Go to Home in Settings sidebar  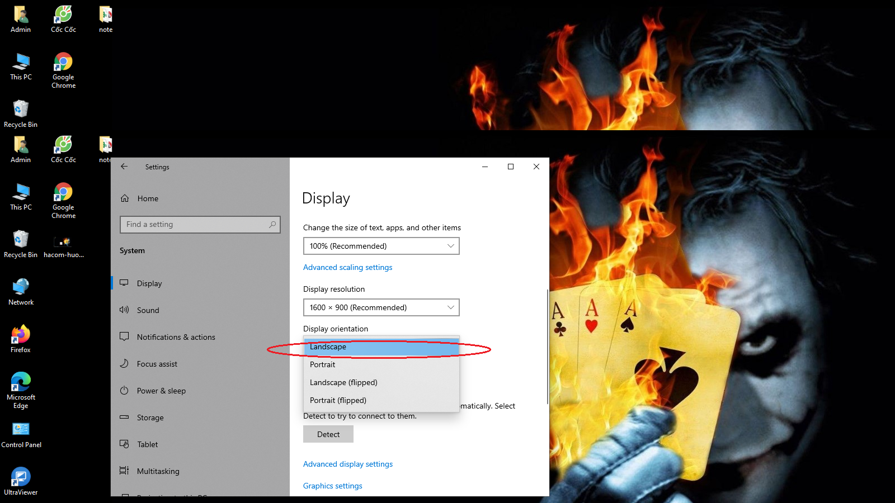[x=148, y=198]
